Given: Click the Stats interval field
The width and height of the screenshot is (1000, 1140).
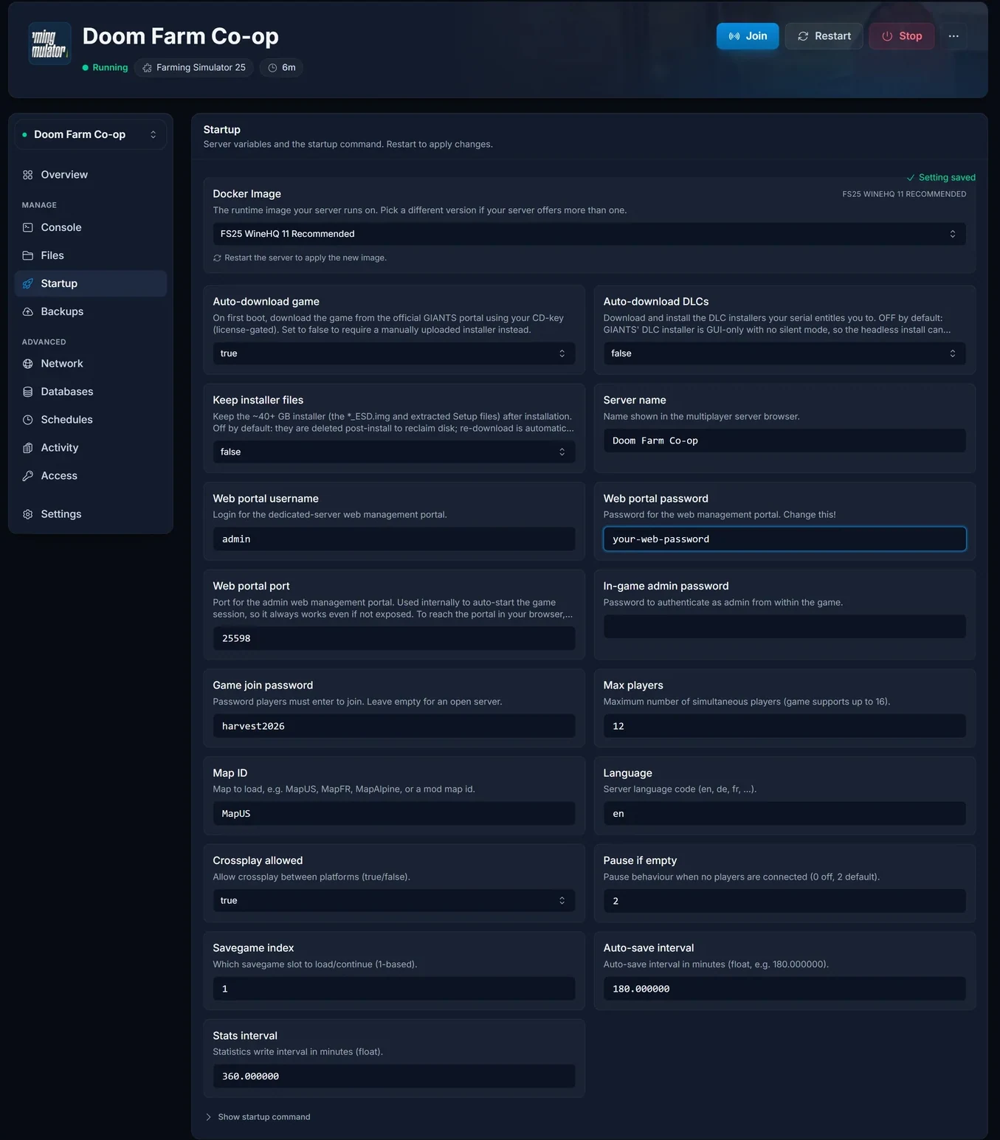Looking at the screenshot, I should 394,1077.
